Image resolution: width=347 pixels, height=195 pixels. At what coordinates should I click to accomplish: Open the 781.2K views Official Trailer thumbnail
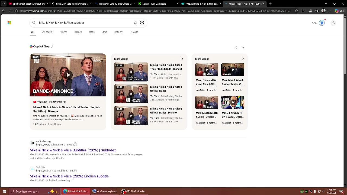tap(131, 94)
